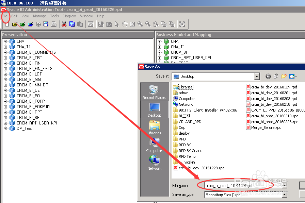Select the pointer arrow tool in toolbar

coord(116,24)
